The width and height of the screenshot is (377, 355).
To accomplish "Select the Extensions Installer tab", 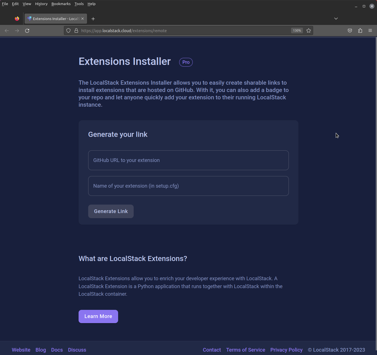I will point(54,19).
